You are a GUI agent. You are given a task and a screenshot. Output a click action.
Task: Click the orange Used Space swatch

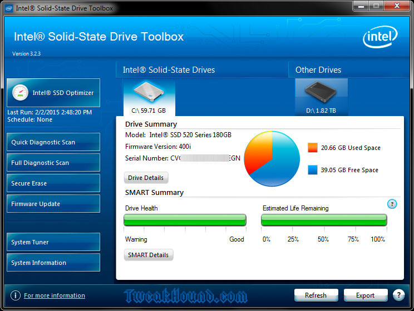tap(313, 148)
